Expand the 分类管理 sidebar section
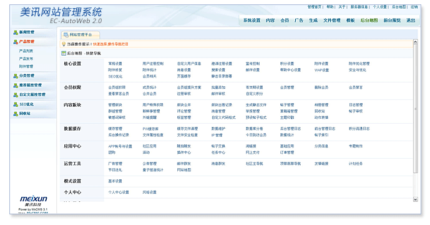 click(x=34, y=76)
